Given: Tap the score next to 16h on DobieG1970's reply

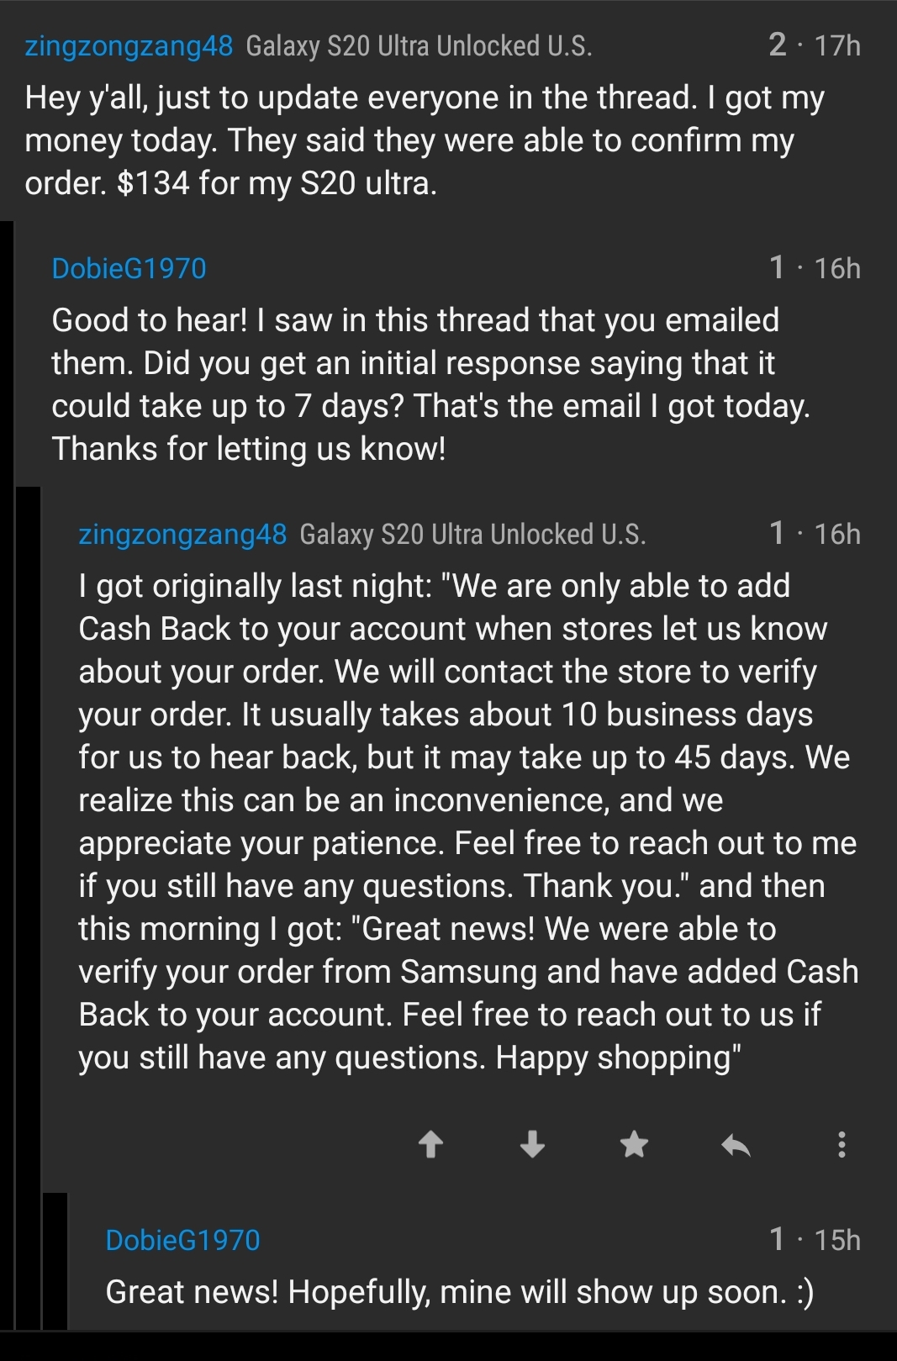Looking at the screenshot, I should point(777,268).
